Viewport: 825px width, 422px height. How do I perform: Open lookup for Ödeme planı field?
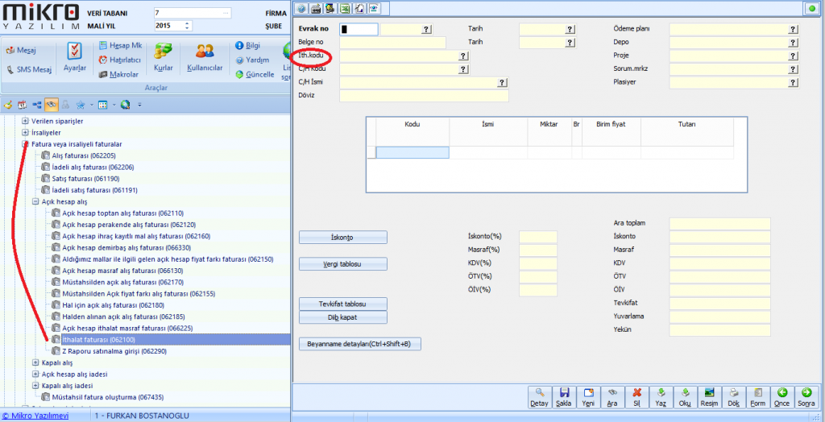click(793, 29)
